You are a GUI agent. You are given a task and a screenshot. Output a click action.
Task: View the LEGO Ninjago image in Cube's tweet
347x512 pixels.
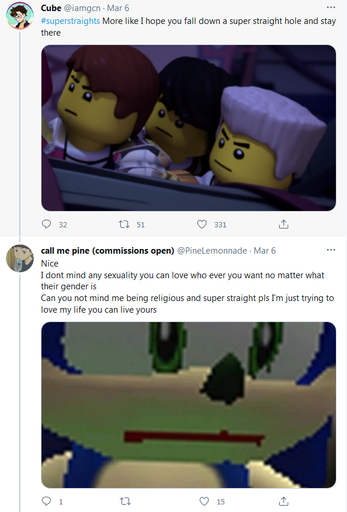[x=188, y=128]
